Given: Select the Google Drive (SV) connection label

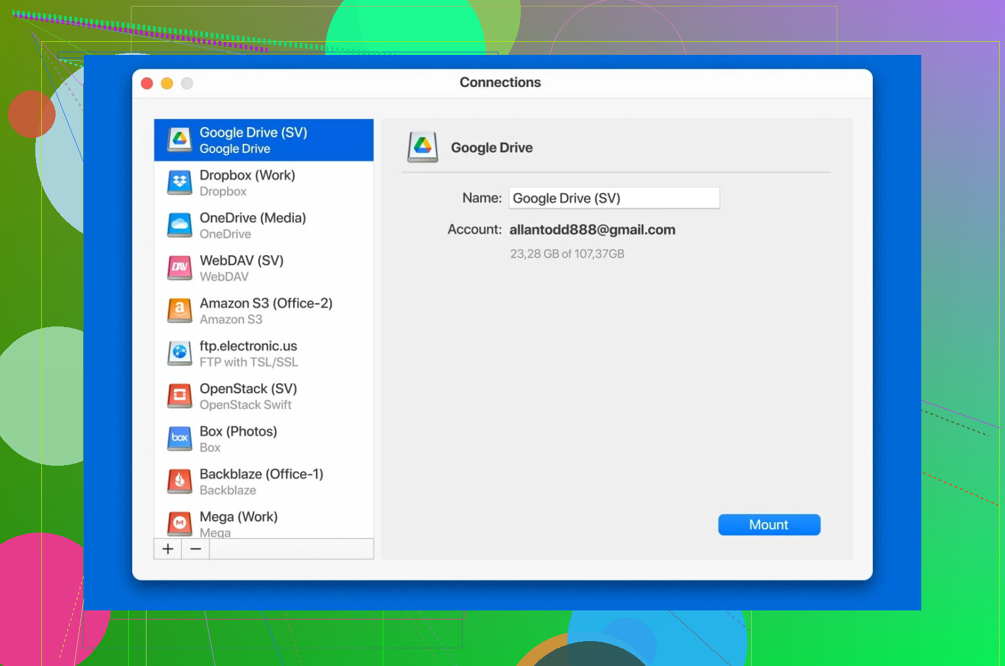Looking at the screenshot, I should [253, 132].
